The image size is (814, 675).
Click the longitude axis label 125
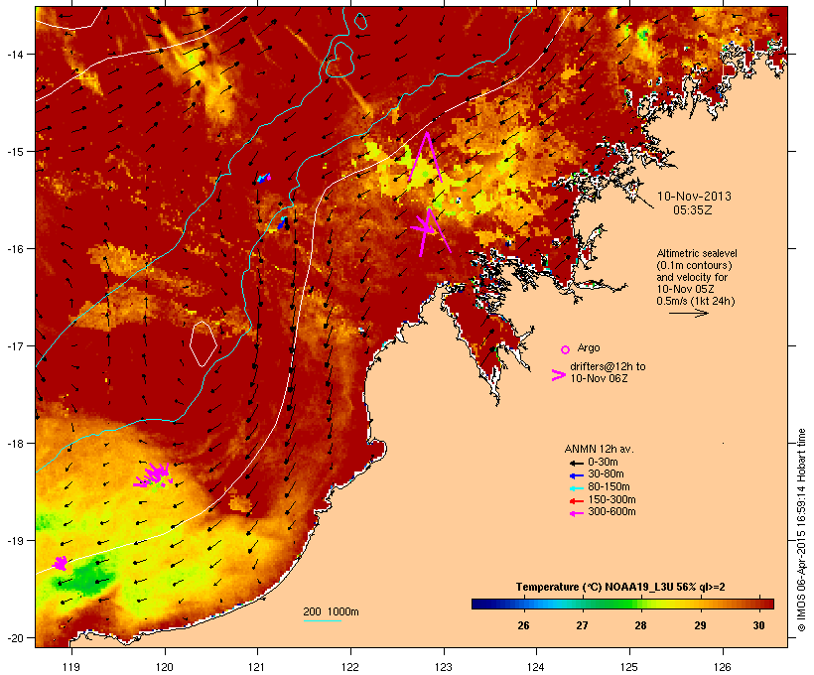(629, 667)
